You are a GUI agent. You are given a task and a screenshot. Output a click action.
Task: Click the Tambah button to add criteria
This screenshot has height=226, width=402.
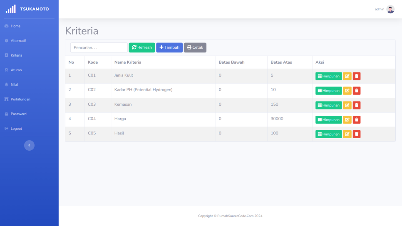(x=169, y=47)
